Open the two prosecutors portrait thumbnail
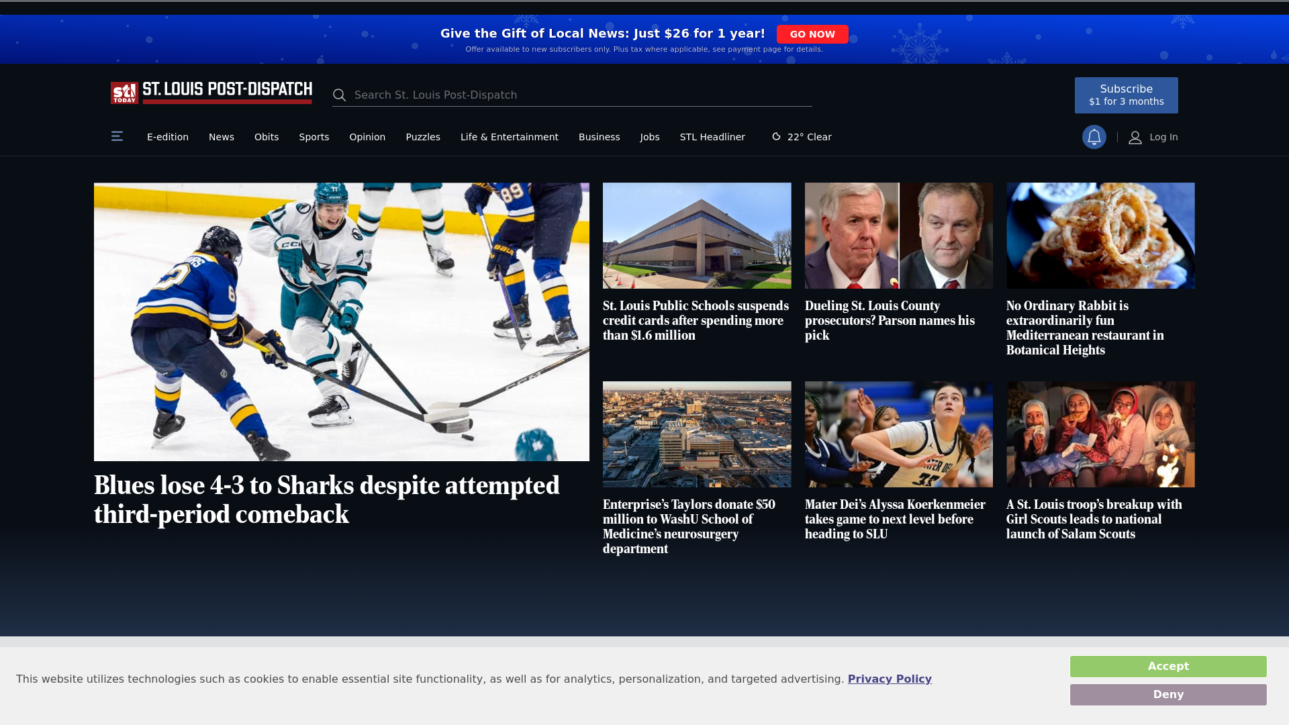1289x725 pixels. click(x=899, y=236)
